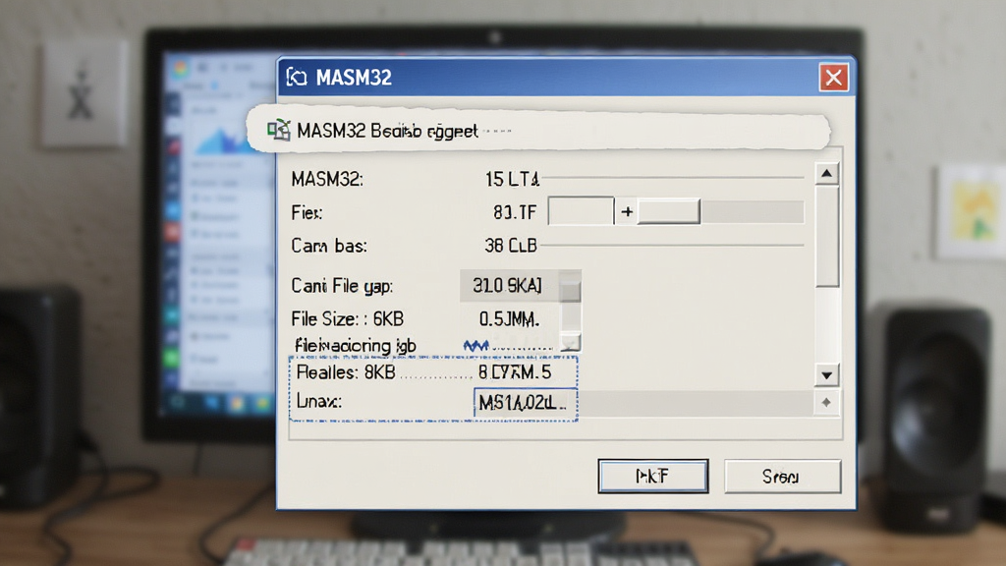1006x566 pixels.
Task: Click the 'Linax:' label
Action: tap(319, 402)
